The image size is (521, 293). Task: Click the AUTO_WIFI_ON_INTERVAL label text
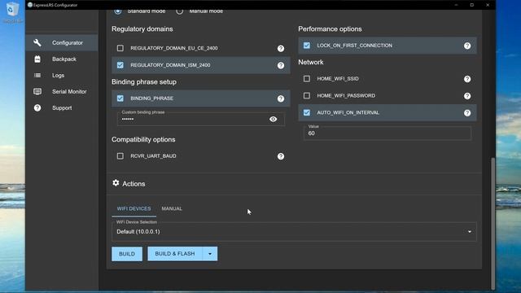[x=348, y=112]
